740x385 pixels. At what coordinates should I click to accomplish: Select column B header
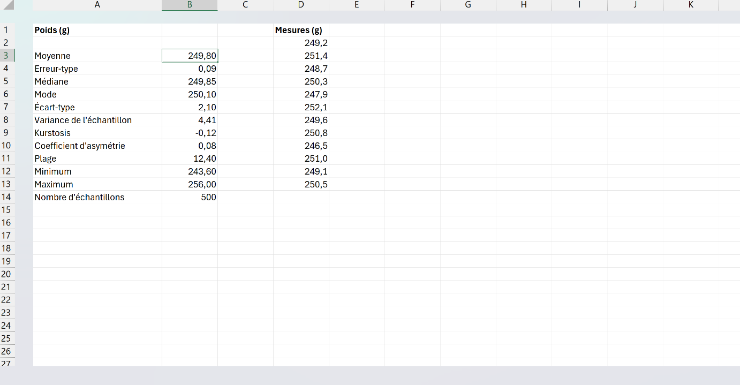click(190, 5)
